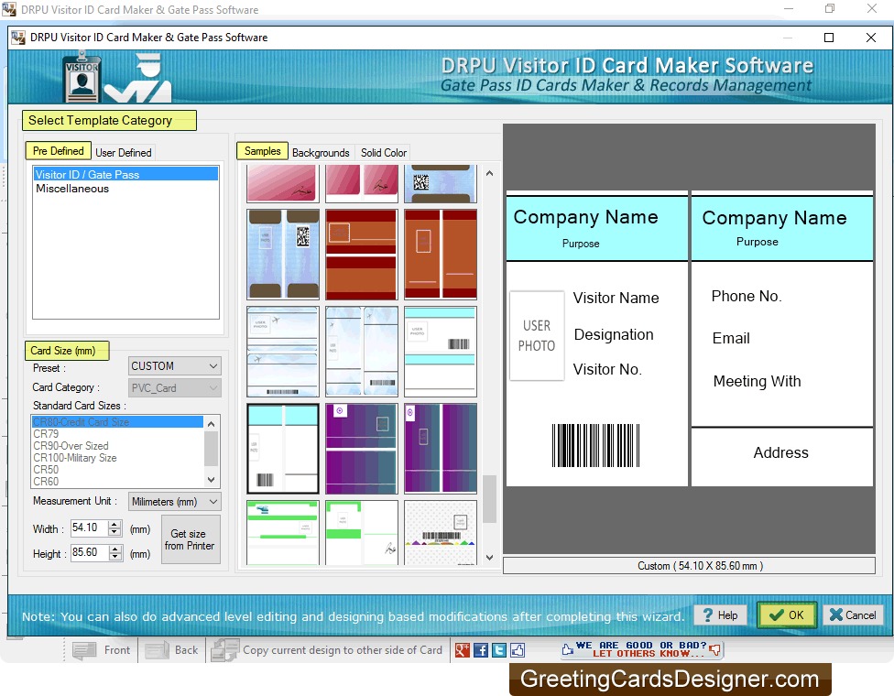The width and height of the screenshot is (894, 696).
Task: Select CR60 card size
Action: tap(117, 482)
